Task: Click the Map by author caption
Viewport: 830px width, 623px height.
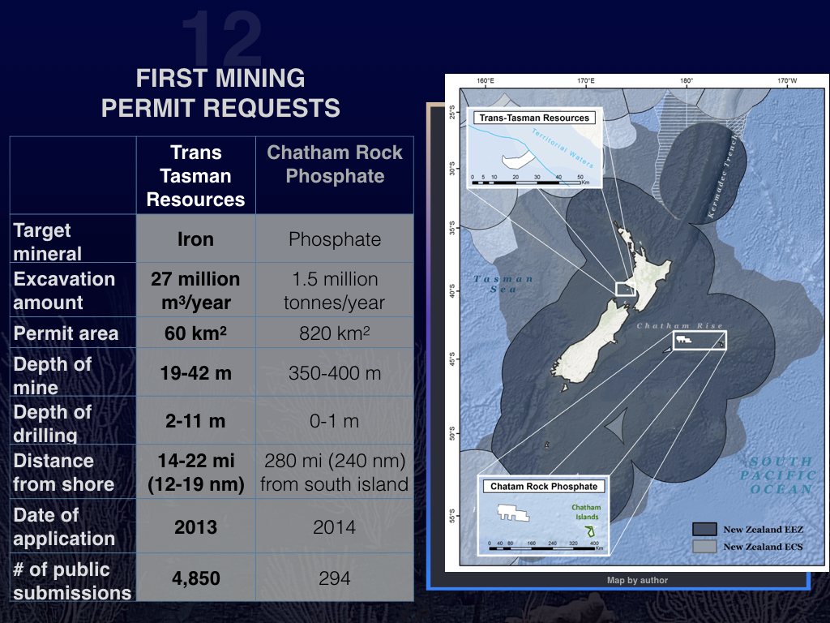Action: [x=637, y=580]
